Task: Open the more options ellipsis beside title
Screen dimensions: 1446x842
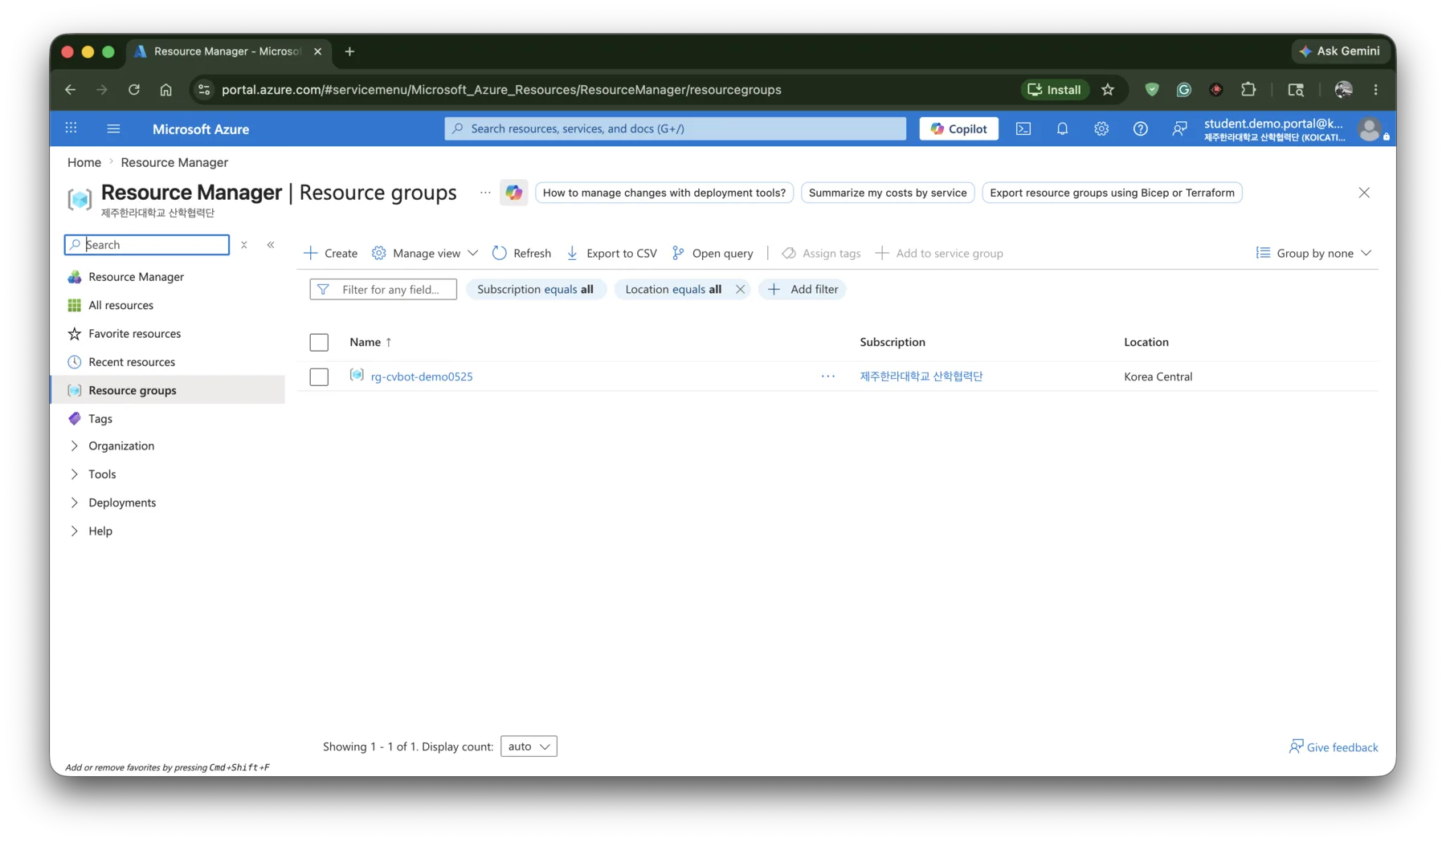Action: pos(485,193)
